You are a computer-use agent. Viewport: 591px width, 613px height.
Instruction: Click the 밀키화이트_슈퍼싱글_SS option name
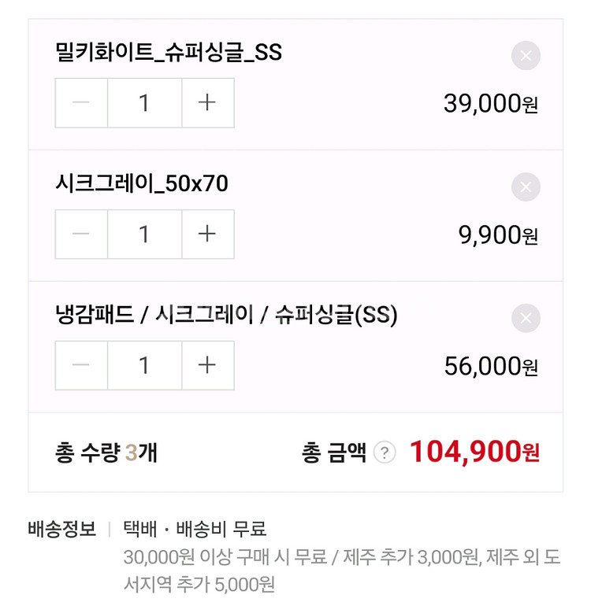click(x=169, y=53)
